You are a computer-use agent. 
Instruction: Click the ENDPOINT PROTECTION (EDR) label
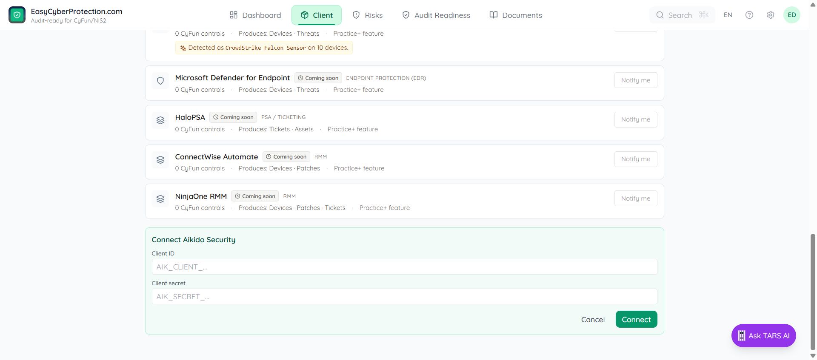[386, 78]
